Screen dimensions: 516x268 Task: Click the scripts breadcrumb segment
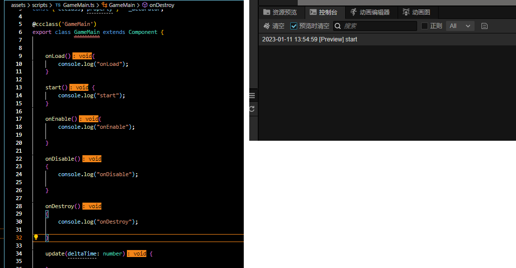click(x=40, y=5)
